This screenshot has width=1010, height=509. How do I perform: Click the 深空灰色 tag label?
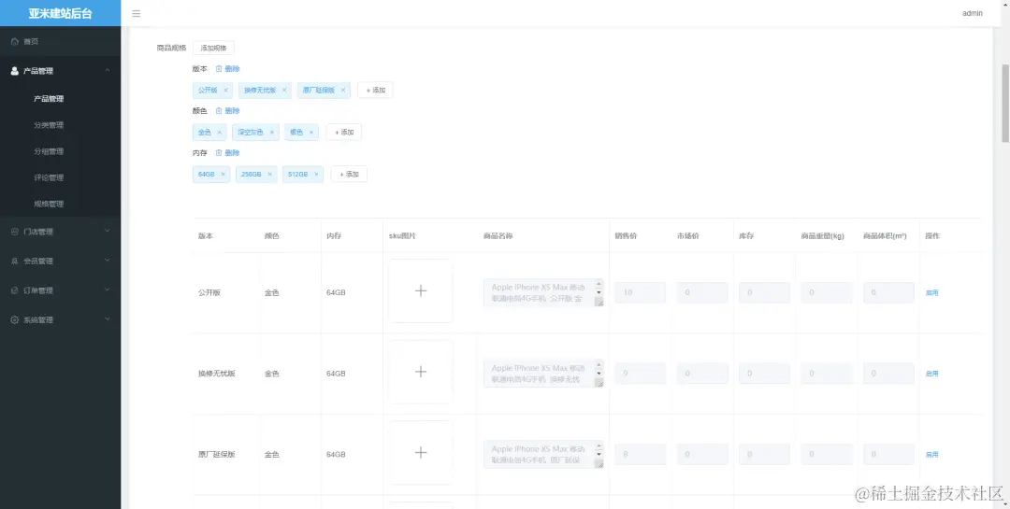[251, 133]
